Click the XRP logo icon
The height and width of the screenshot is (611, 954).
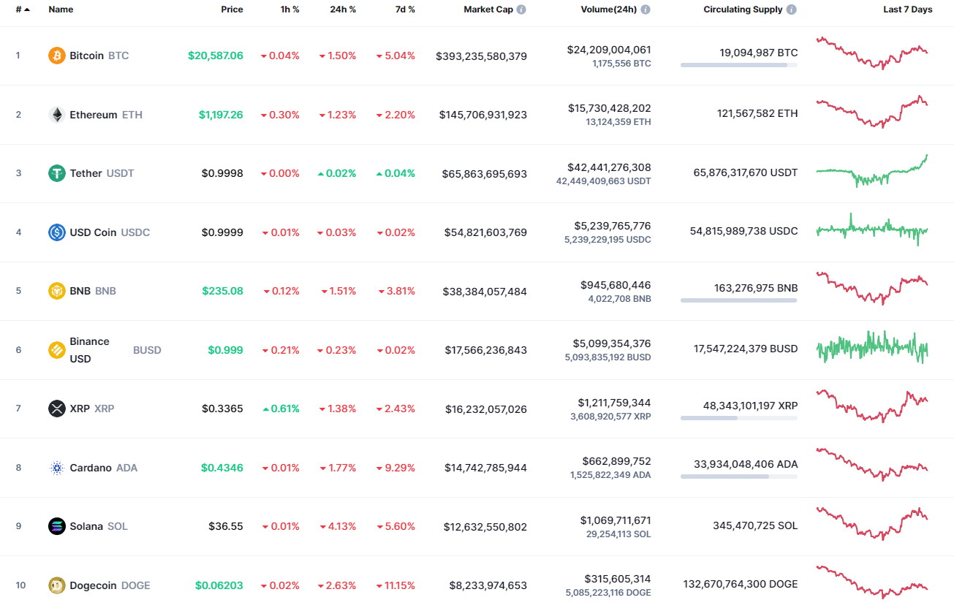[x=56, y=409]
